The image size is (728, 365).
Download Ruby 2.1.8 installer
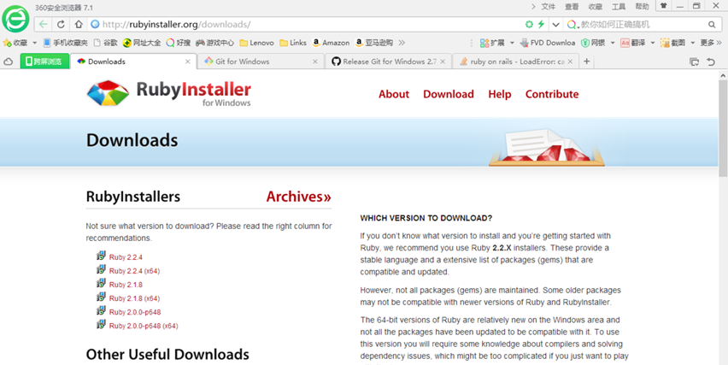126,285
